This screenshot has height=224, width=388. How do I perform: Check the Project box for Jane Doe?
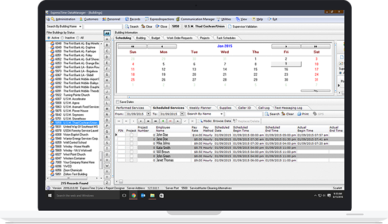tap(132, 139)
